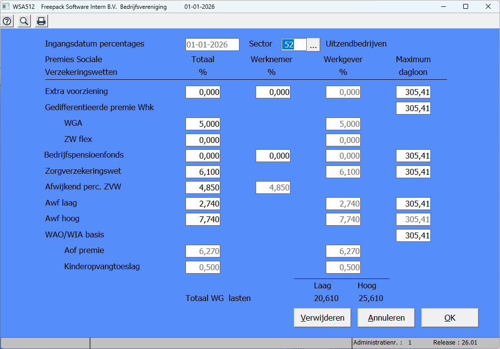Open the Sector lookup ellipsis button
Image resolution: width=500 pixels, height=349 pixels.
coord(313,45)
